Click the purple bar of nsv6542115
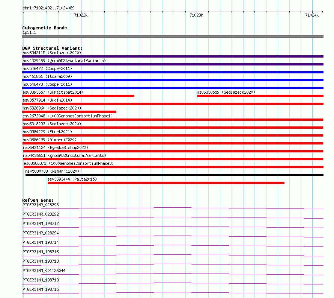Screen dimensions: 334x298 click(x=173, y=56)
